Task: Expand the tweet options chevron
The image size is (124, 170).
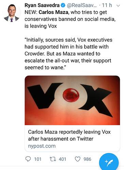Action: click(118, 5)
